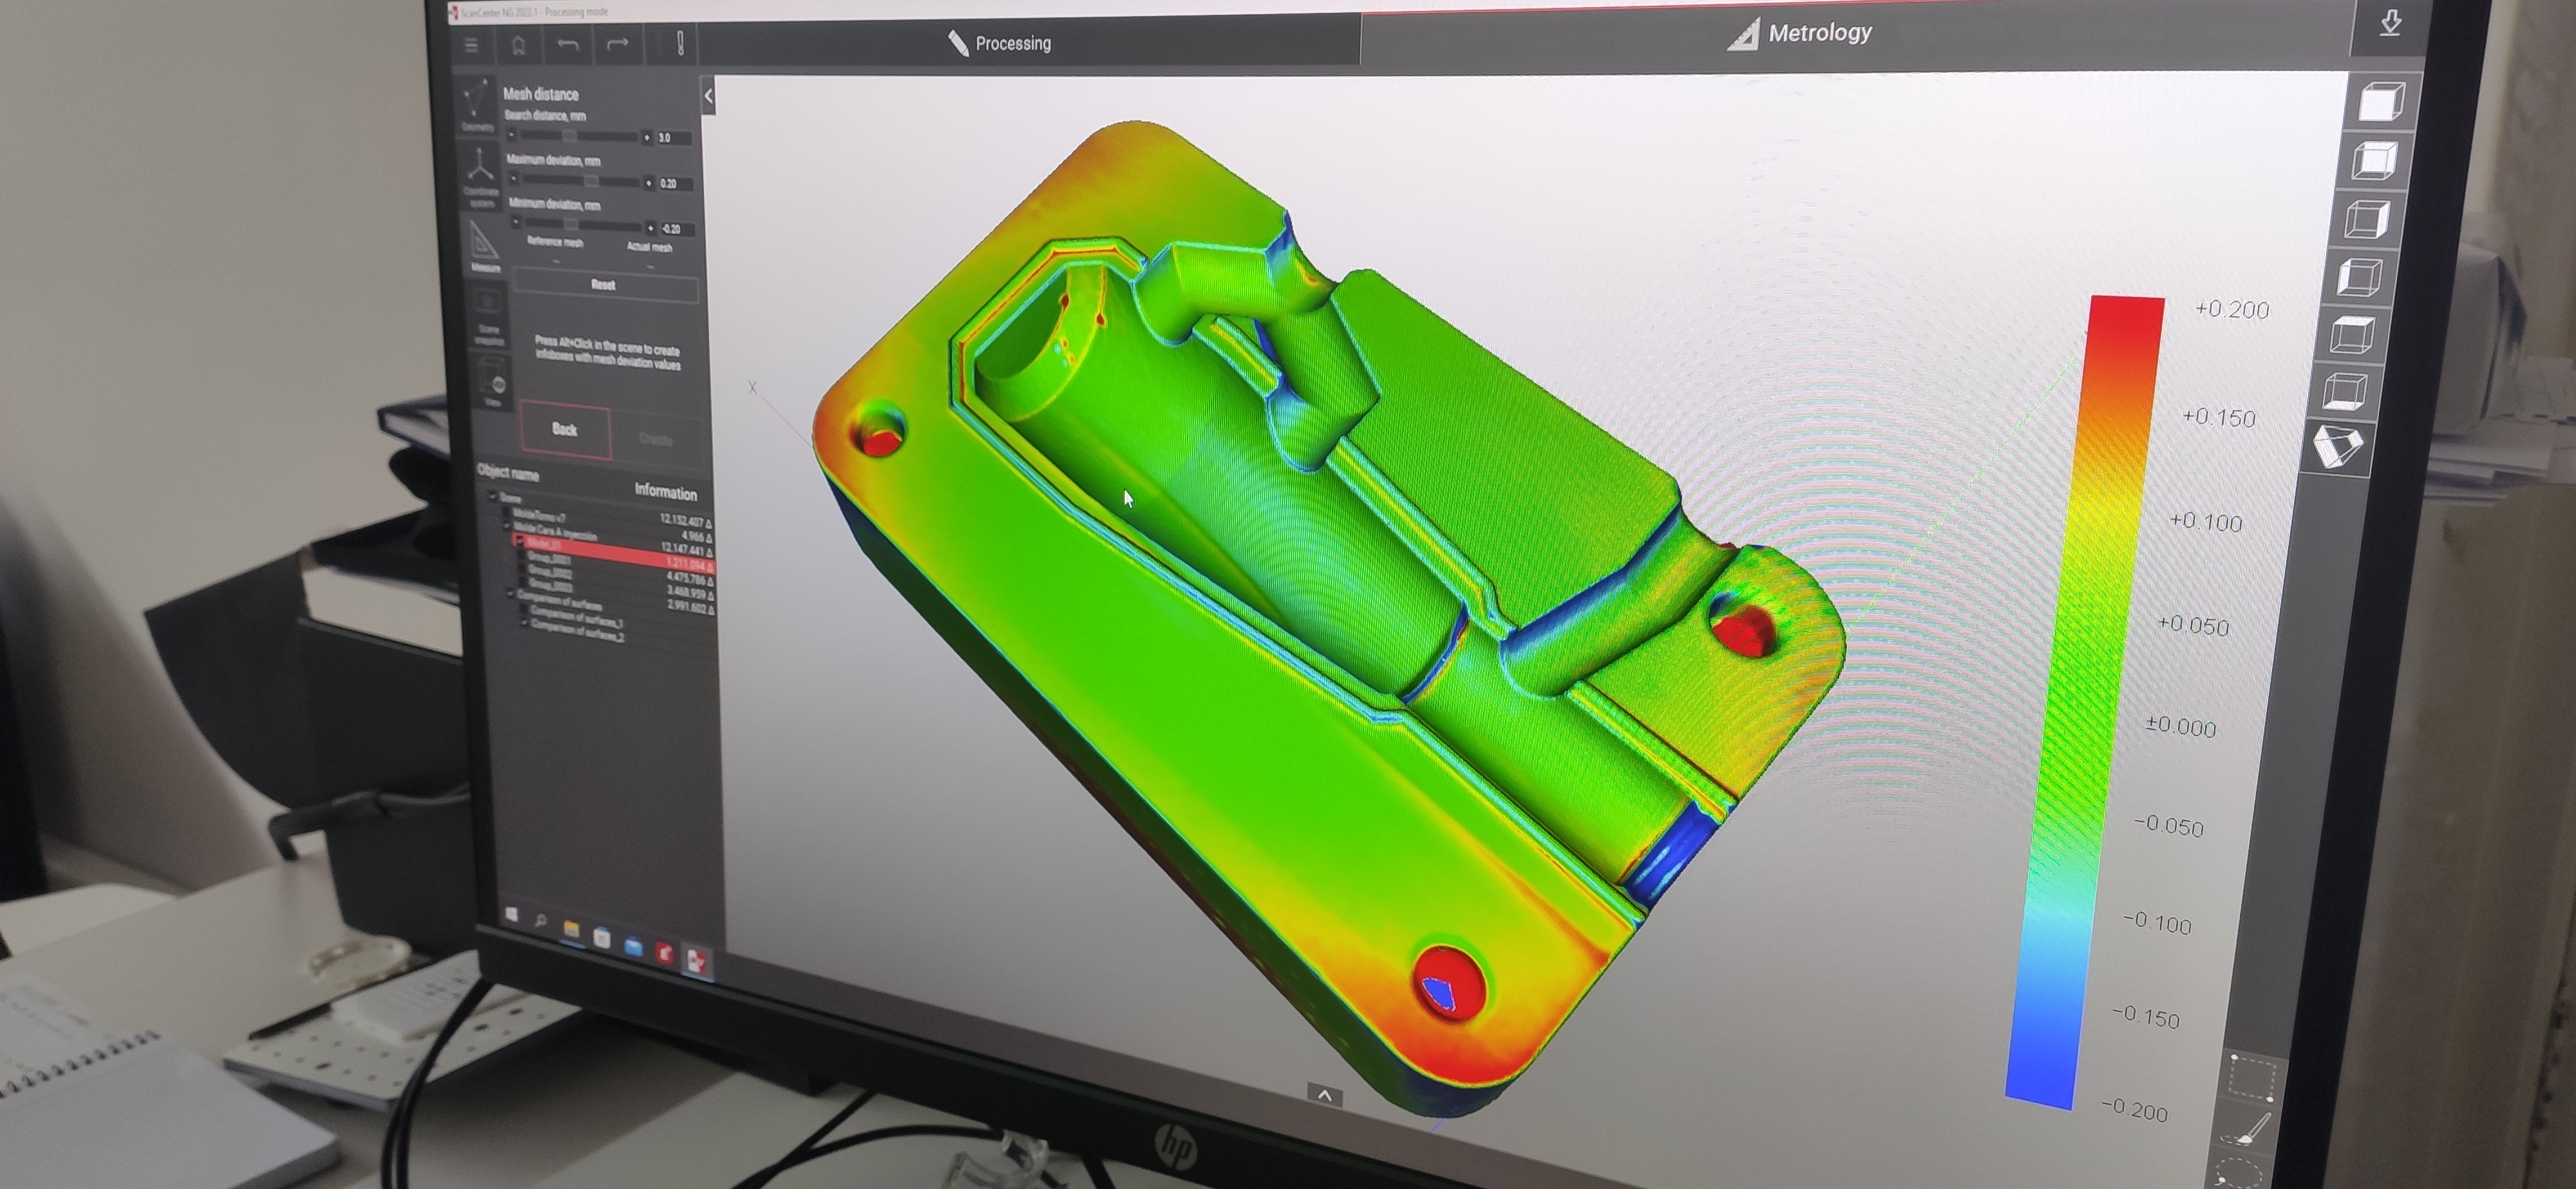Click the Back button
The width and height of the screenshot is (2576, 1189).
click(x=565, y=430)
